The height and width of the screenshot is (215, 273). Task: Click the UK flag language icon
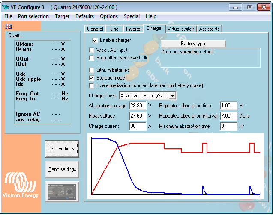8,26
